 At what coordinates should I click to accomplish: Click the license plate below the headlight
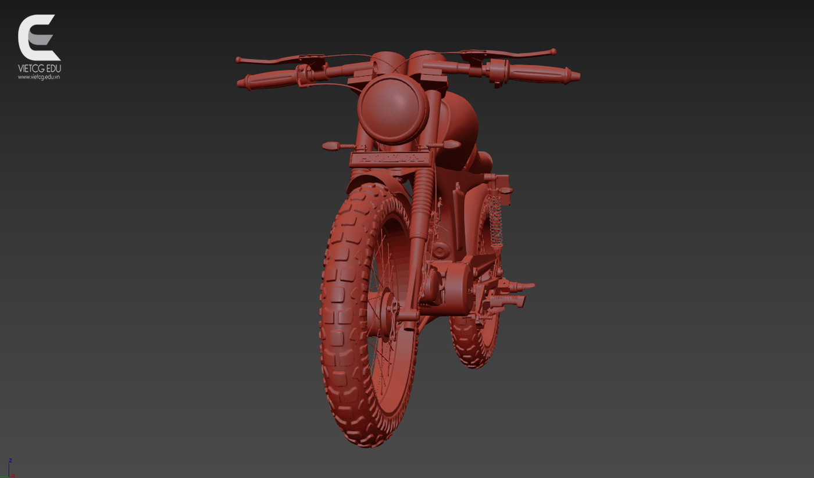390,158
